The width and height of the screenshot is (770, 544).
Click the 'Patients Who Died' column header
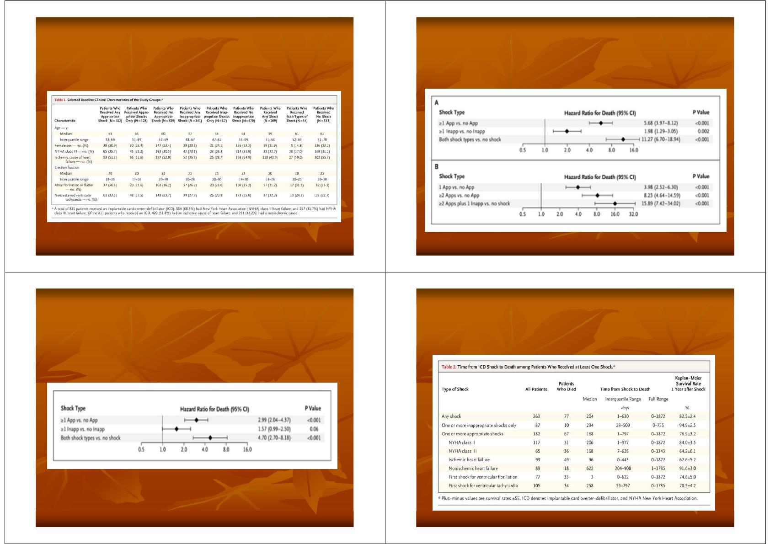pos(566,386)
